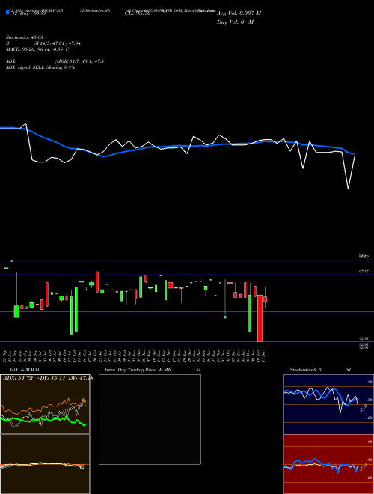Screen dimensions: 374x494
Task: Click the Avg Vol: 0.007 M text
Action: [239, 13]
